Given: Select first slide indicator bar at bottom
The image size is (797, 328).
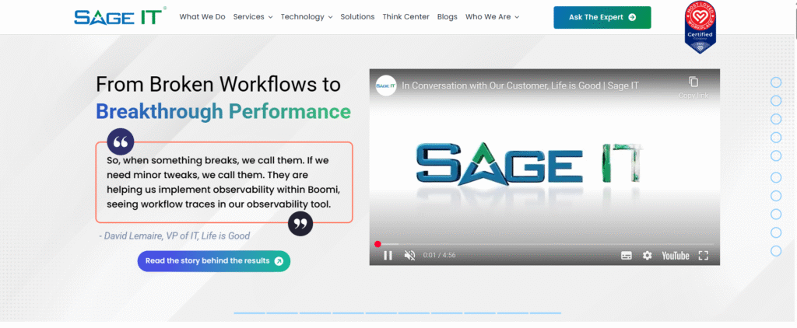Looking at the screenshot, I should (x=250, y=313).
